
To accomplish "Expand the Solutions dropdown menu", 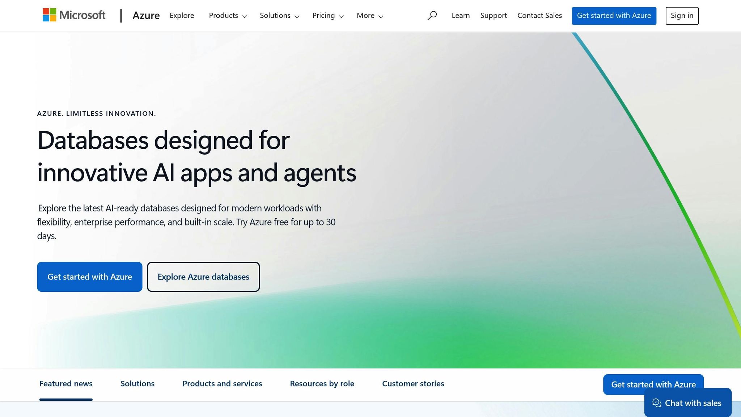I will [279, 16].
